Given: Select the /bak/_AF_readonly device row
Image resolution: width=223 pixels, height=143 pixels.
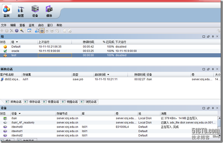Looking at the screenshot, I should 109,123.
